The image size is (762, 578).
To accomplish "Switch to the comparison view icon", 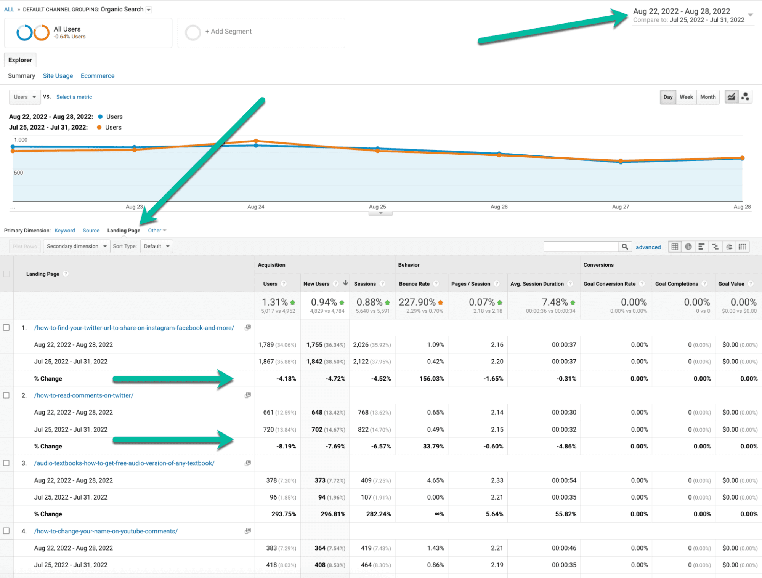I will coord(715,247).
